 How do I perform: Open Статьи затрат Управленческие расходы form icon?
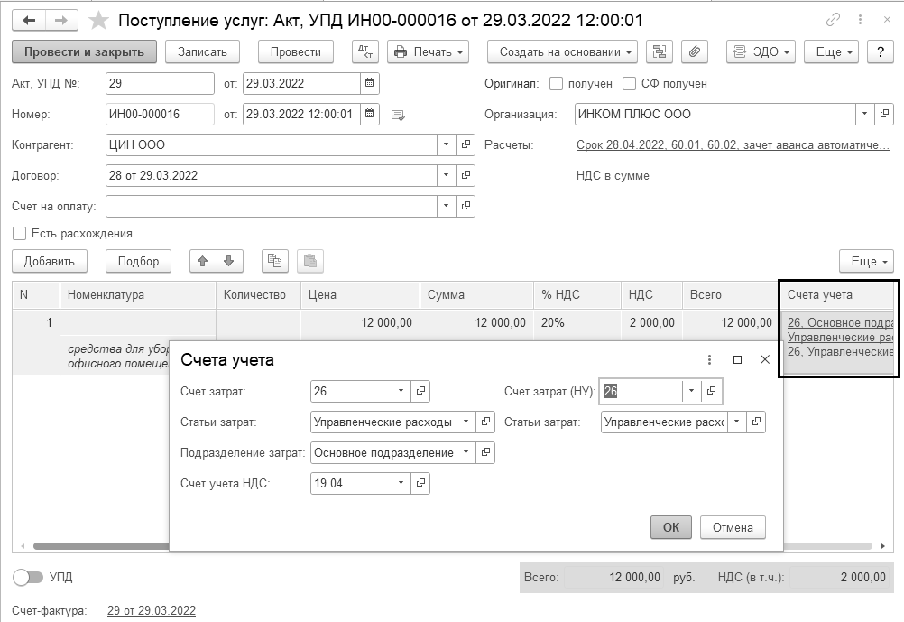coord(485,422)
